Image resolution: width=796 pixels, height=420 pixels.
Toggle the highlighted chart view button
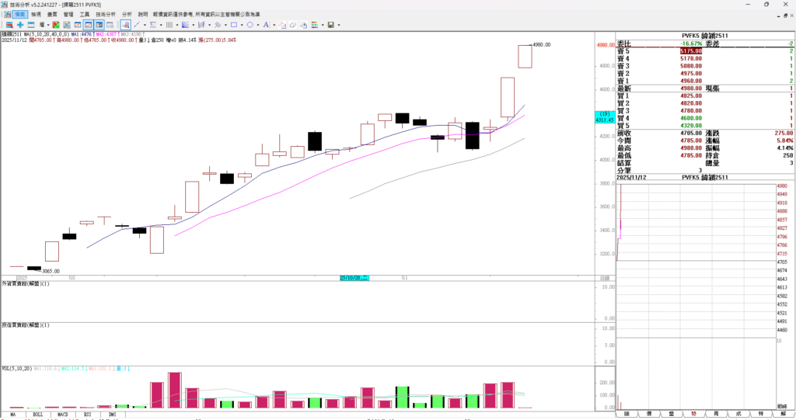(x=89, y=25)
